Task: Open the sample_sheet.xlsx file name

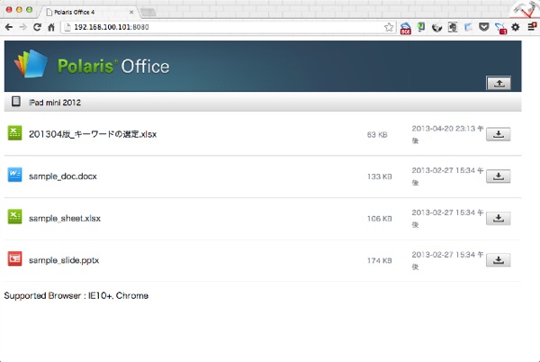Action: (65, 219)
